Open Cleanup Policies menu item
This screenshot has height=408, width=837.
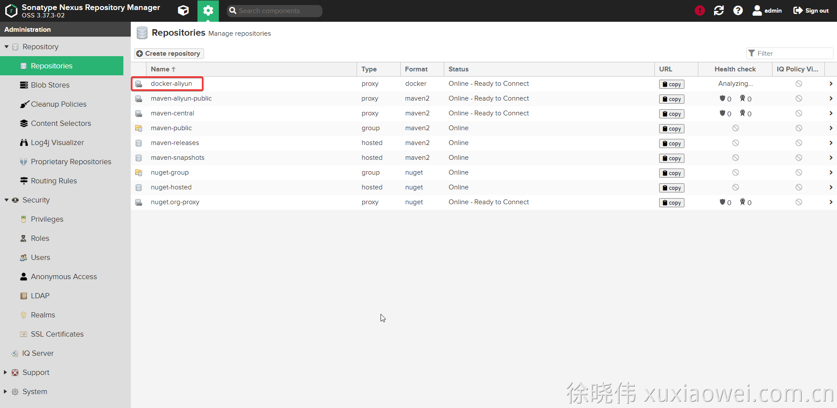tap(58, 104)
